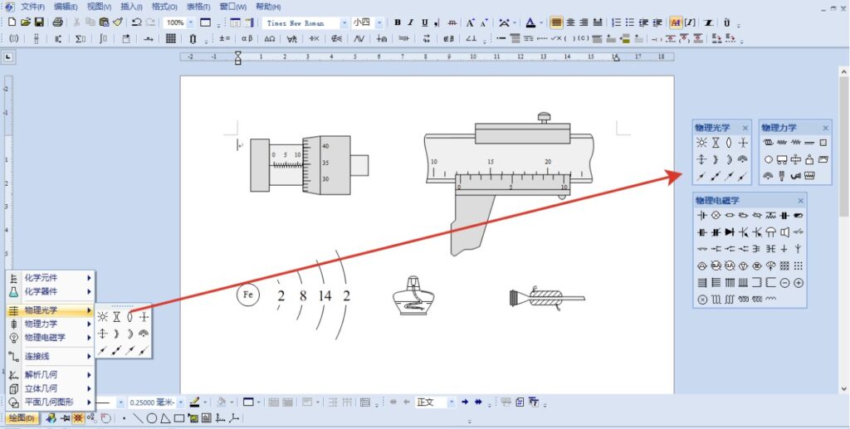Click the Undo arrow icon
This screenshot has height=429, width=850.
(x=136, y=22)
